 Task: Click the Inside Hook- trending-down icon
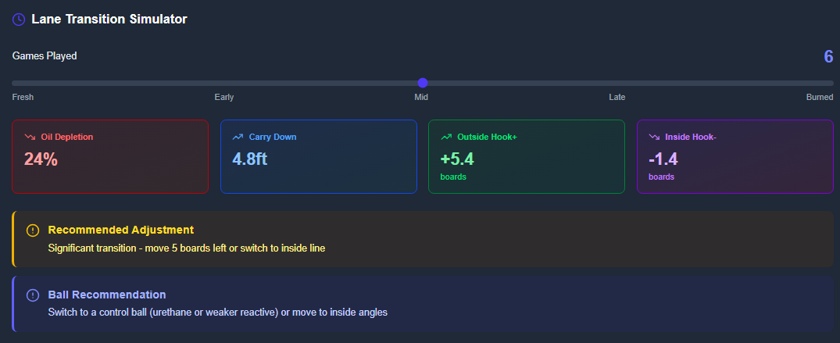coord(655,137)
